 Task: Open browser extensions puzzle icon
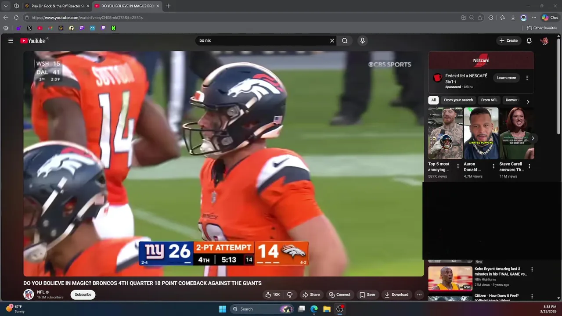click(490, 18)
